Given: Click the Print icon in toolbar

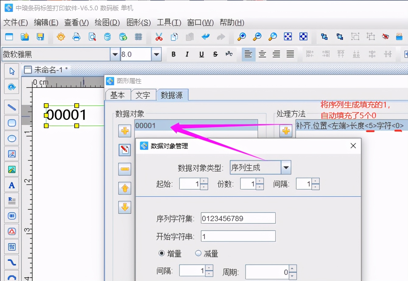Looking at the screenshot, I should (76, 37).
